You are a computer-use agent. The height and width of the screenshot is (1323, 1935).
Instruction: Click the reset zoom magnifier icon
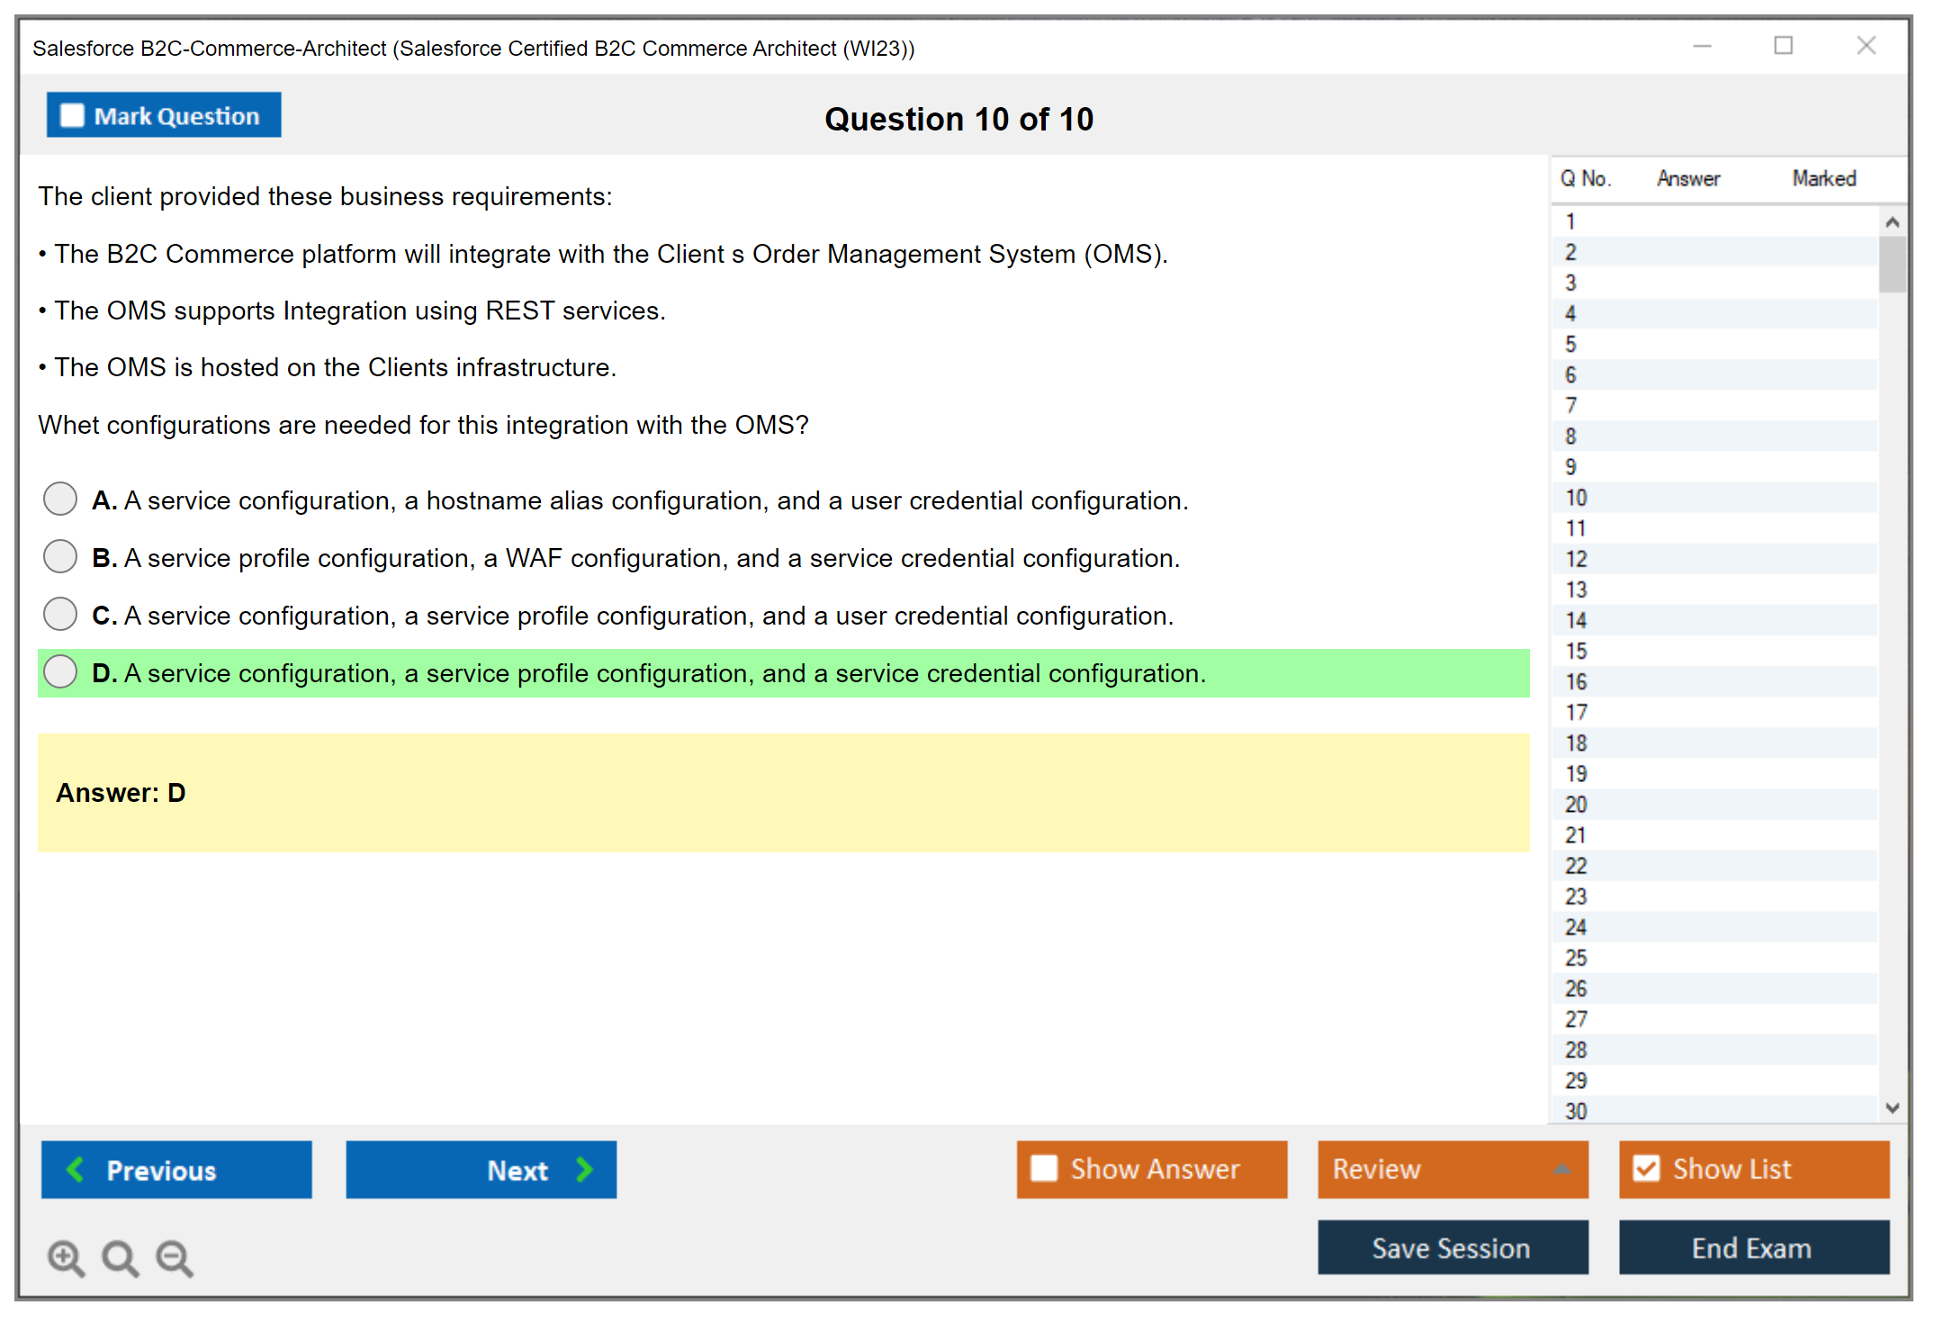(x=120, y=1257)
